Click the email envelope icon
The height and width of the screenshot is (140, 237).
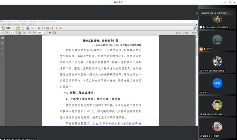[x=33, y=28]
